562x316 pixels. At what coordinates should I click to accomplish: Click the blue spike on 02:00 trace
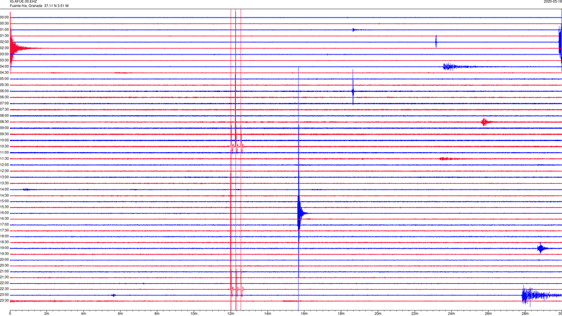[436, 42]
